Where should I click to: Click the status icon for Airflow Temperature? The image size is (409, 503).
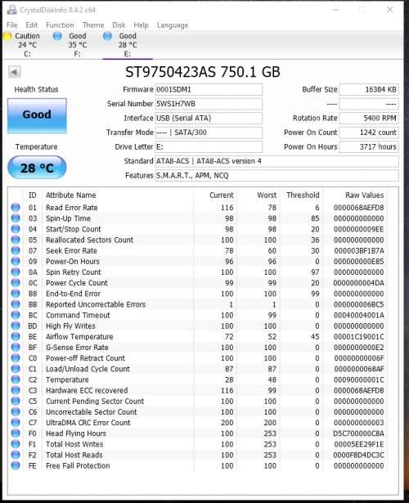pos(16,336)
